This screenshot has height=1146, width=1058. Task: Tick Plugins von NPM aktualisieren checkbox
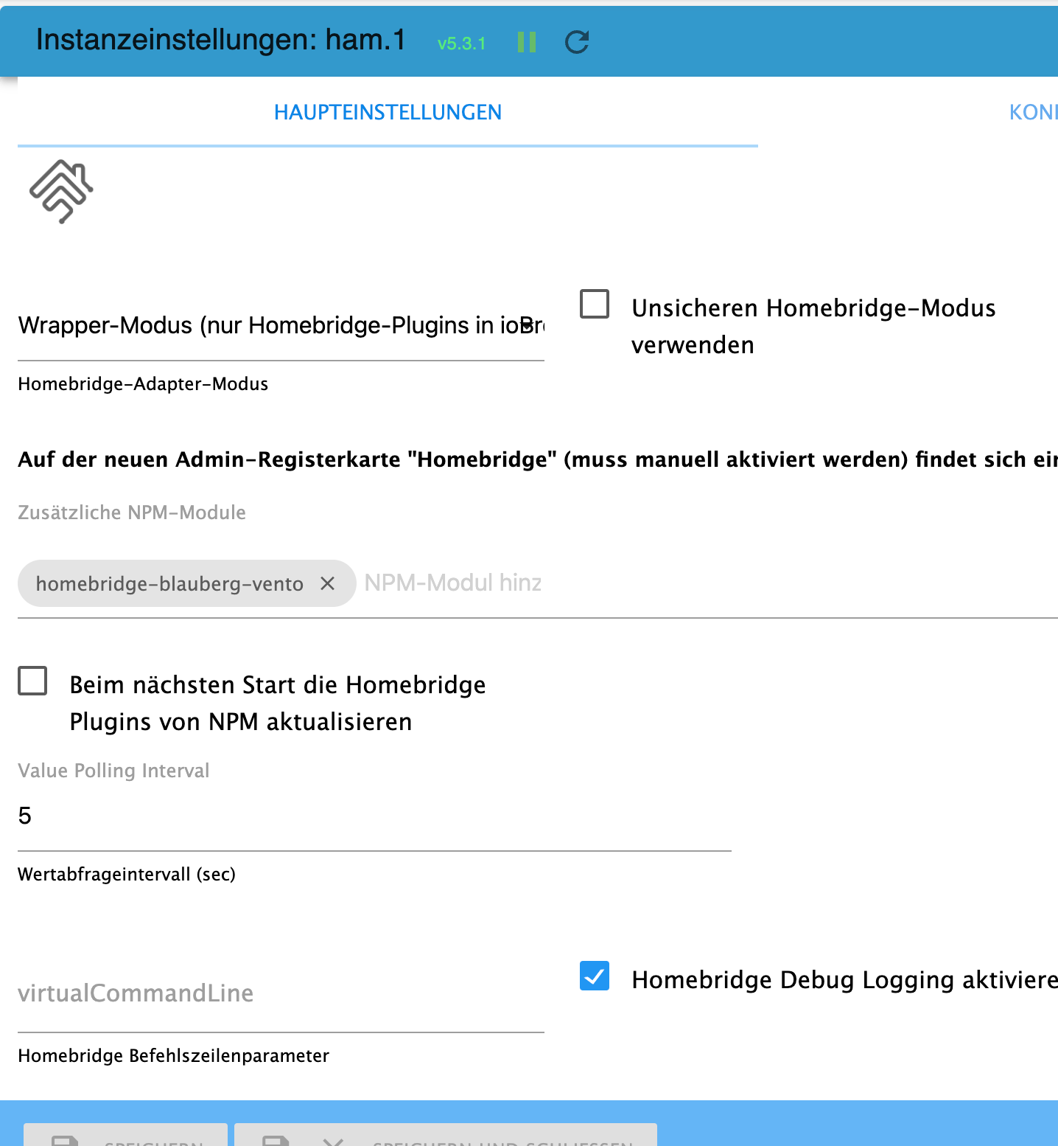[x=32, y=681]
